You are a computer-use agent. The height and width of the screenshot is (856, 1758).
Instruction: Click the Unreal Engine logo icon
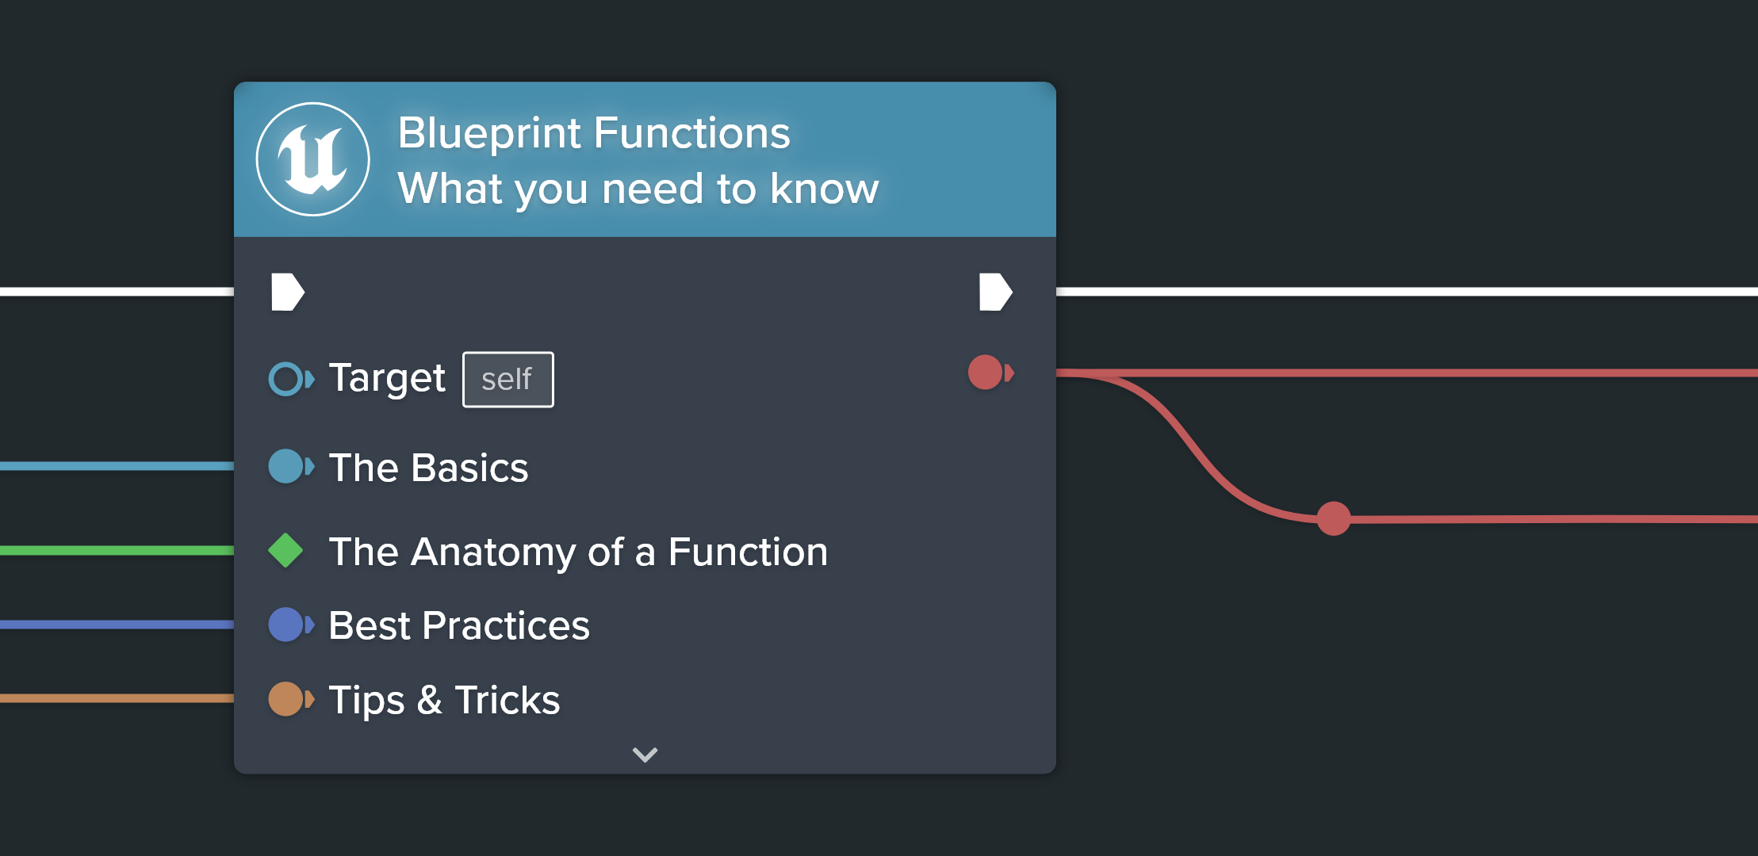point(312,159)
